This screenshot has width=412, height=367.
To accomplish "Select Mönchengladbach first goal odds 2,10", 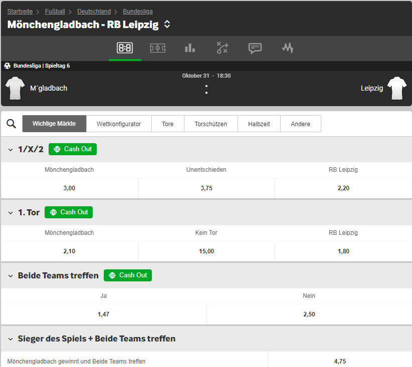I will tap(69, 251).
